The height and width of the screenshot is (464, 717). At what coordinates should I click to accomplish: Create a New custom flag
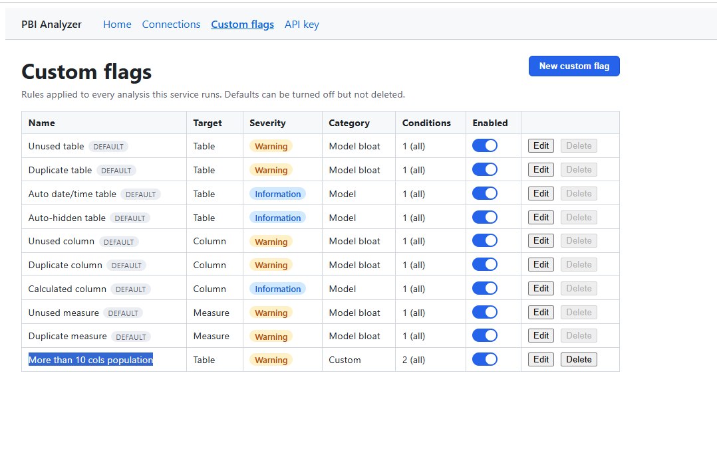(x=574, y=66)
